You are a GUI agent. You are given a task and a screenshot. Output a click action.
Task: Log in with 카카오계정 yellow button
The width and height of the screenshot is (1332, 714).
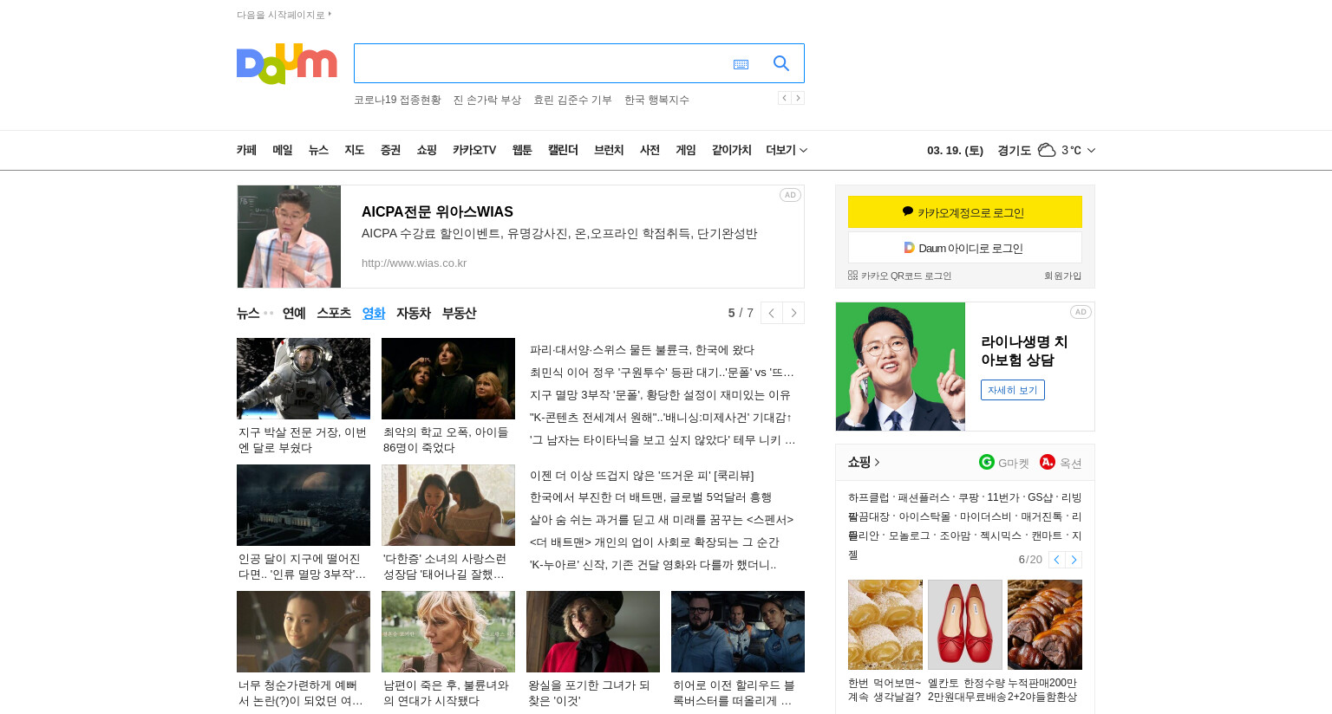pyautogui.click(x=965, y=212)
